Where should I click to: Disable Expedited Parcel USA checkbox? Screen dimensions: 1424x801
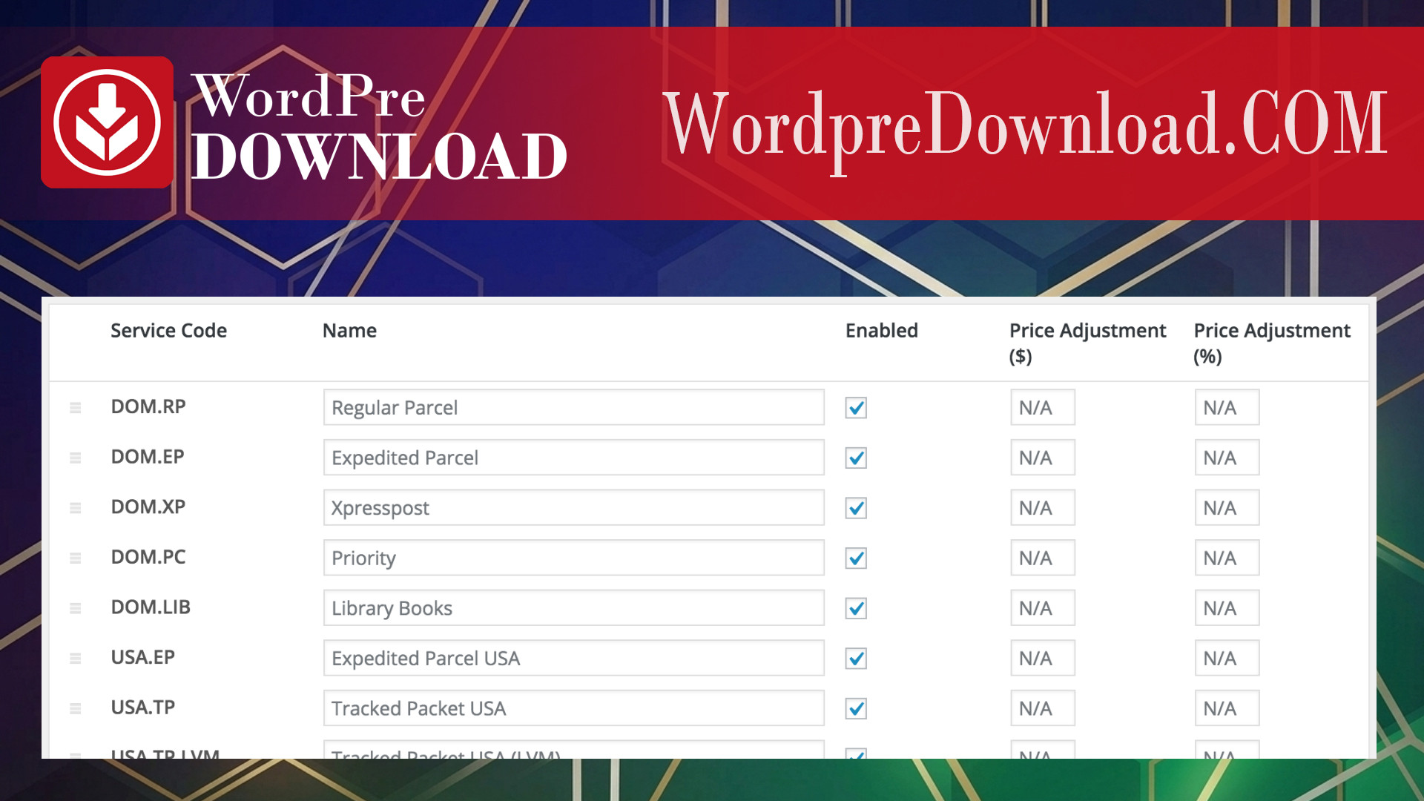(x=856, y=659)
